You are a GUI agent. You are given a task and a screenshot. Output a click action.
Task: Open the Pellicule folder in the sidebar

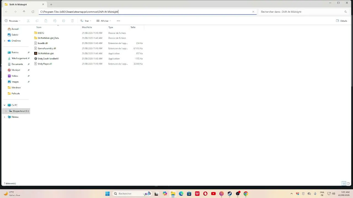coord(15,94)
